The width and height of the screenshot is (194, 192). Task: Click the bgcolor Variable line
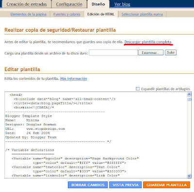(75, 158)
